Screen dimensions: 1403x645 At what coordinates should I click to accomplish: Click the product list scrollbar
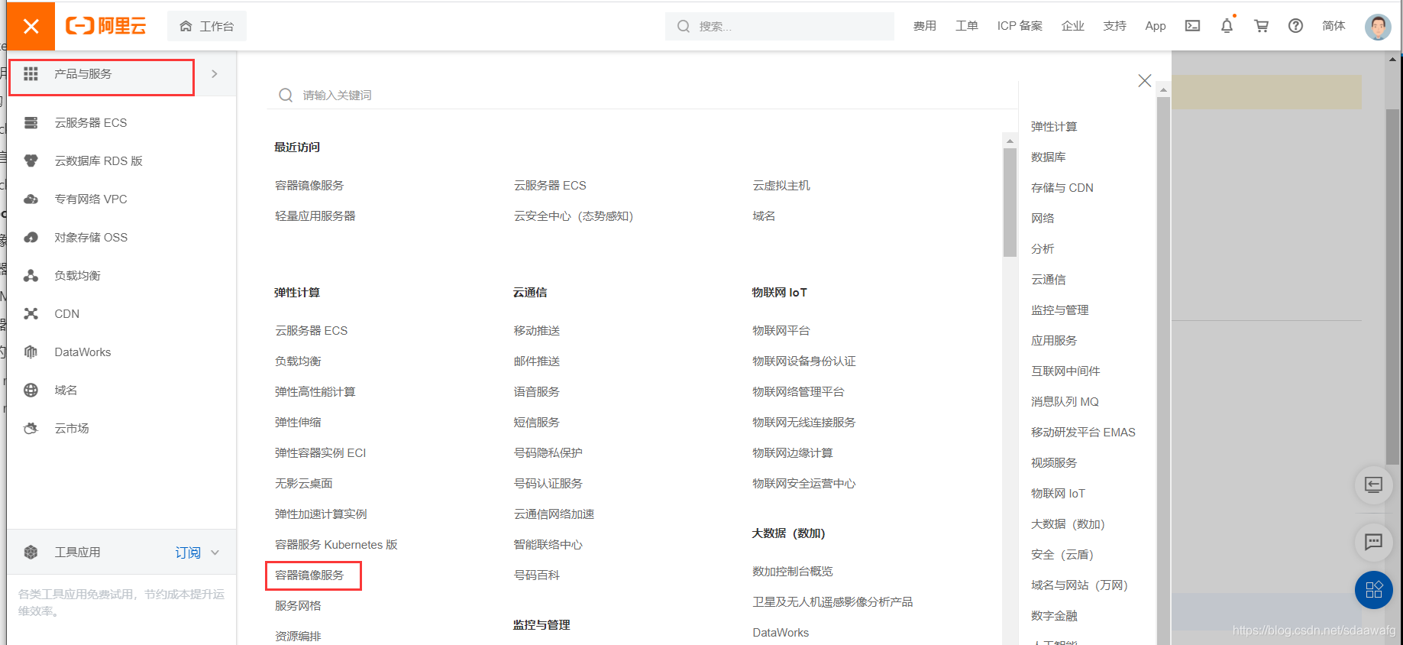click(1010, 203)
